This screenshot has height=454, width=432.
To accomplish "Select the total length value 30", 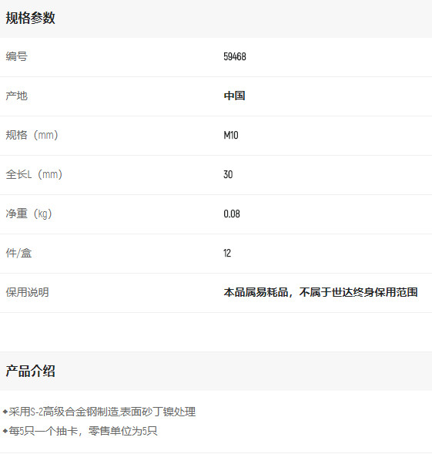I will pyautogui.click(x=228, y=174).
